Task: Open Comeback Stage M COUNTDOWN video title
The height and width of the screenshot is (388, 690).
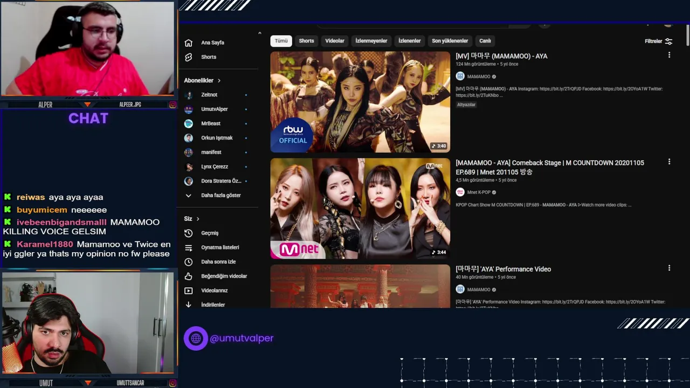Action: coord(550,167)
